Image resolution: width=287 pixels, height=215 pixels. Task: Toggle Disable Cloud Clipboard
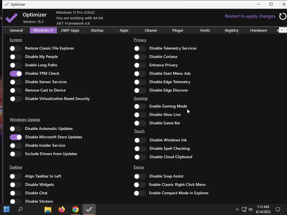click(x=140, y=157)
